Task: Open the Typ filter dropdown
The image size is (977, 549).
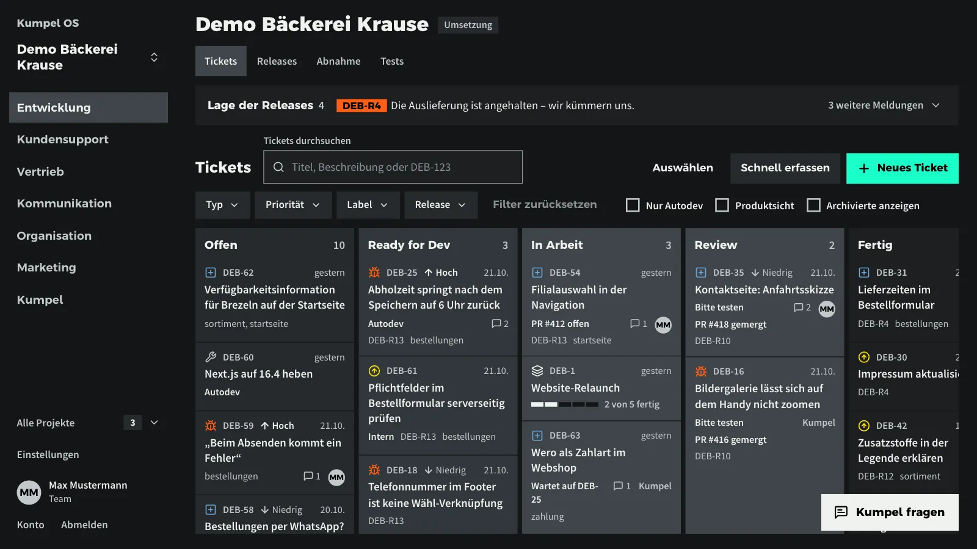Action: click(222, 205)
